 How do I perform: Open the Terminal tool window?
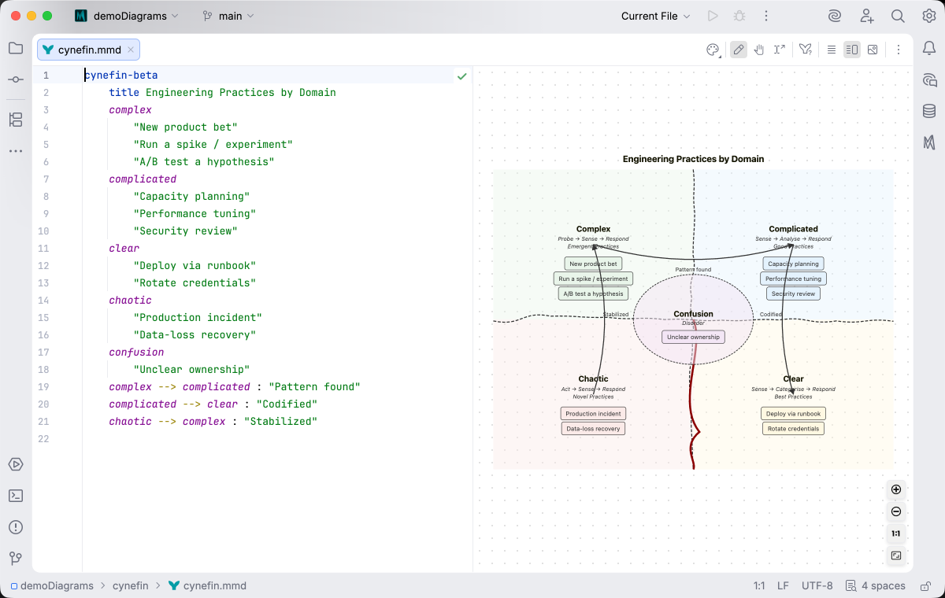pyautogui.click(x=16, y=496)
